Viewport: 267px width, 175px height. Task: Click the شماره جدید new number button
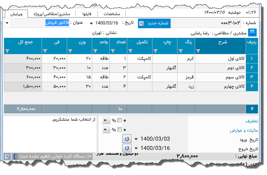tap(154, 23)
